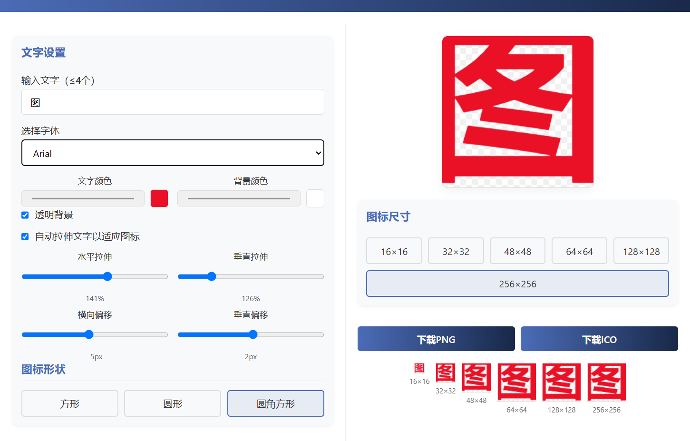
Task: Select the 64×64 icon size button
Action: (579, 251)
